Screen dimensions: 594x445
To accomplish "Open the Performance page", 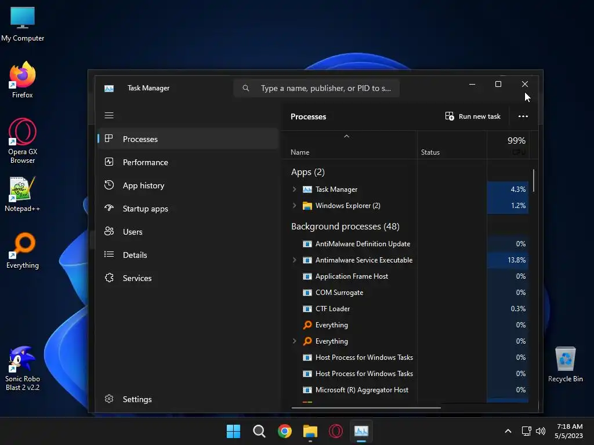I will [189, 162].
